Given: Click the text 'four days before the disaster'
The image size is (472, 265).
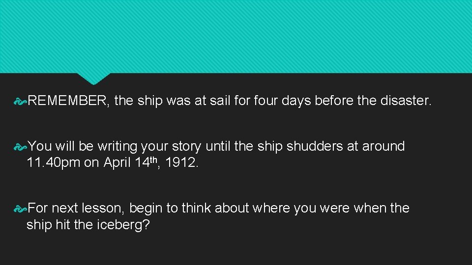Looking at the screenshot, I should (342, 100).
